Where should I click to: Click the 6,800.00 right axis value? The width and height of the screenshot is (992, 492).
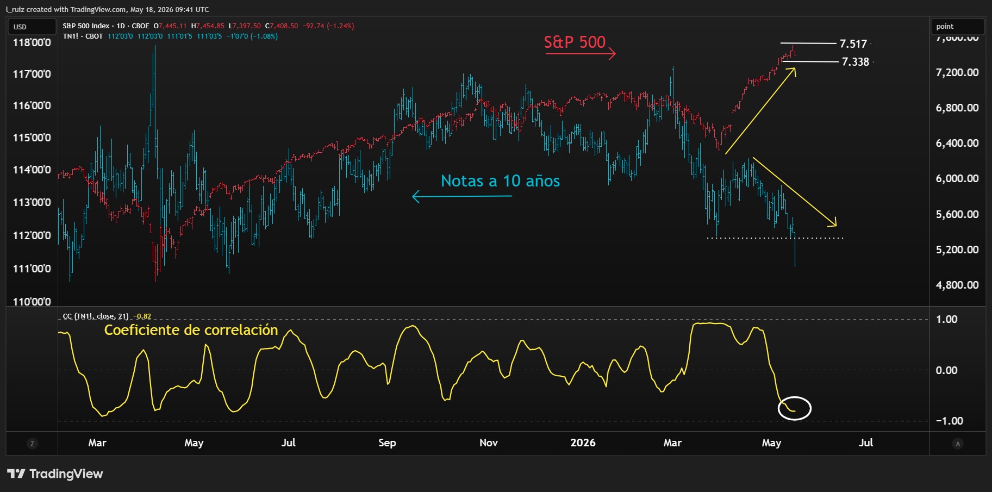click(x=957, y=108)
